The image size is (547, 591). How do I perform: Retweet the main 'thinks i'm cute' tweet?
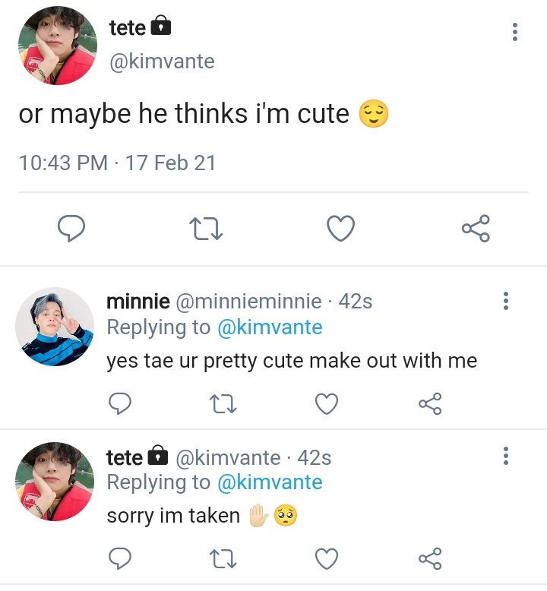click(x=206, y=229)
